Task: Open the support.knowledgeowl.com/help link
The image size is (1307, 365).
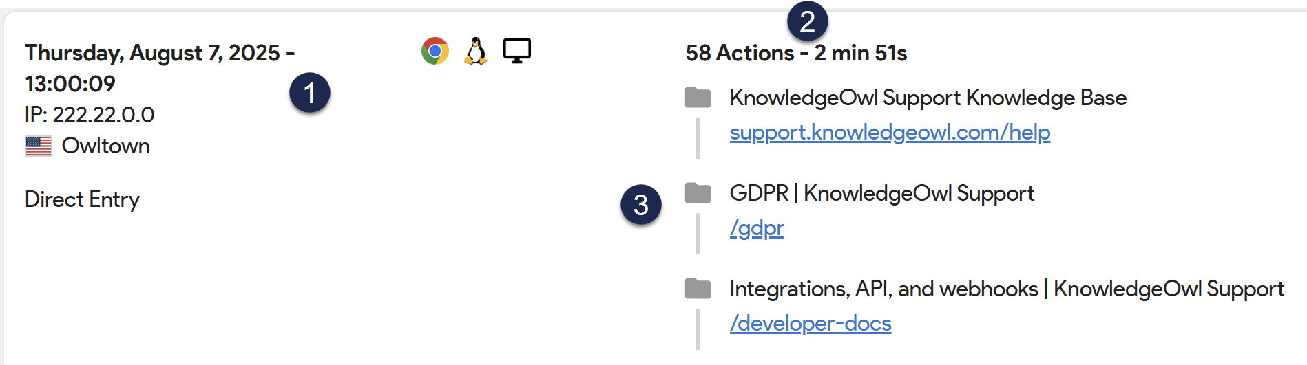Action: tap(890, 132)
